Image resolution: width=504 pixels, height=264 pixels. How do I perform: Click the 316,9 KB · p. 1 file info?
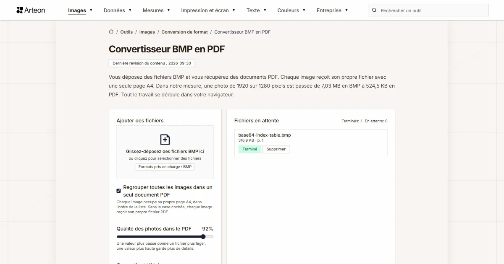pyautogui.click(x=251, y=140)
